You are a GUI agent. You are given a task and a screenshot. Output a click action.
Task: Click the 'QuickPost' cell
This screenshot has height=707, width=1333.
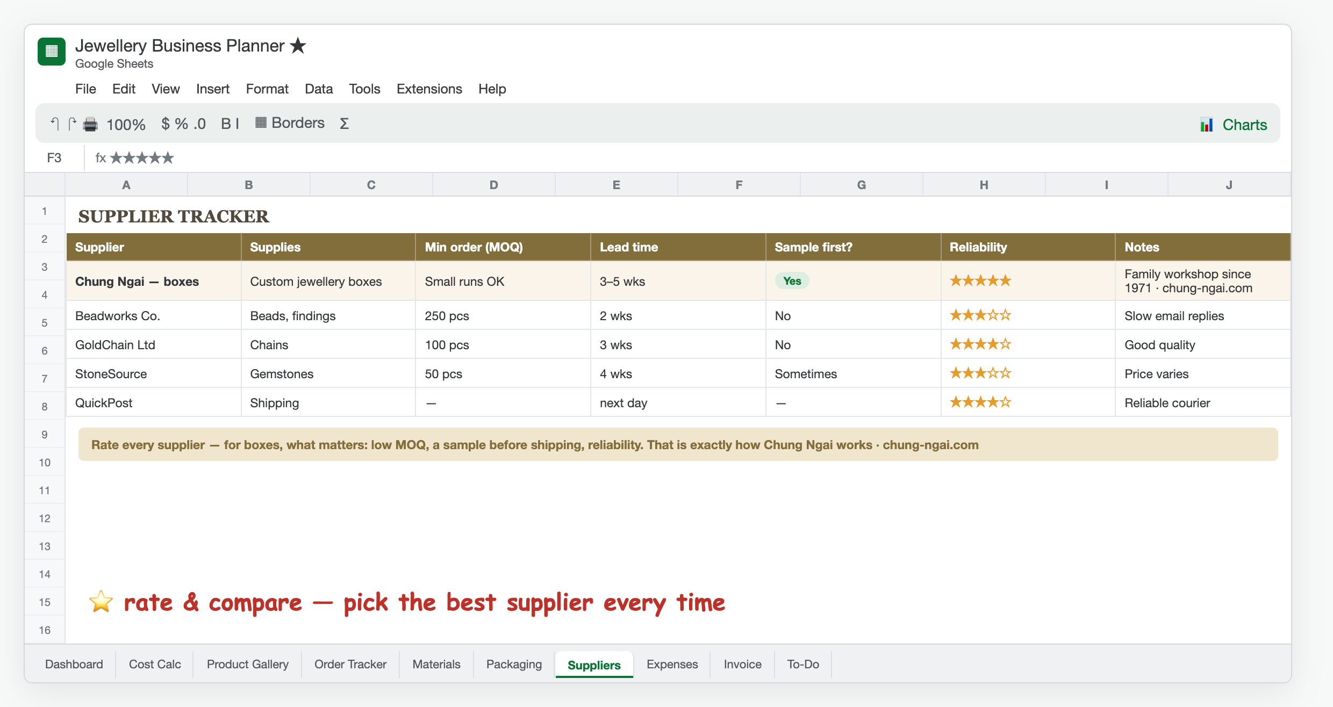[x=154, y=403]
